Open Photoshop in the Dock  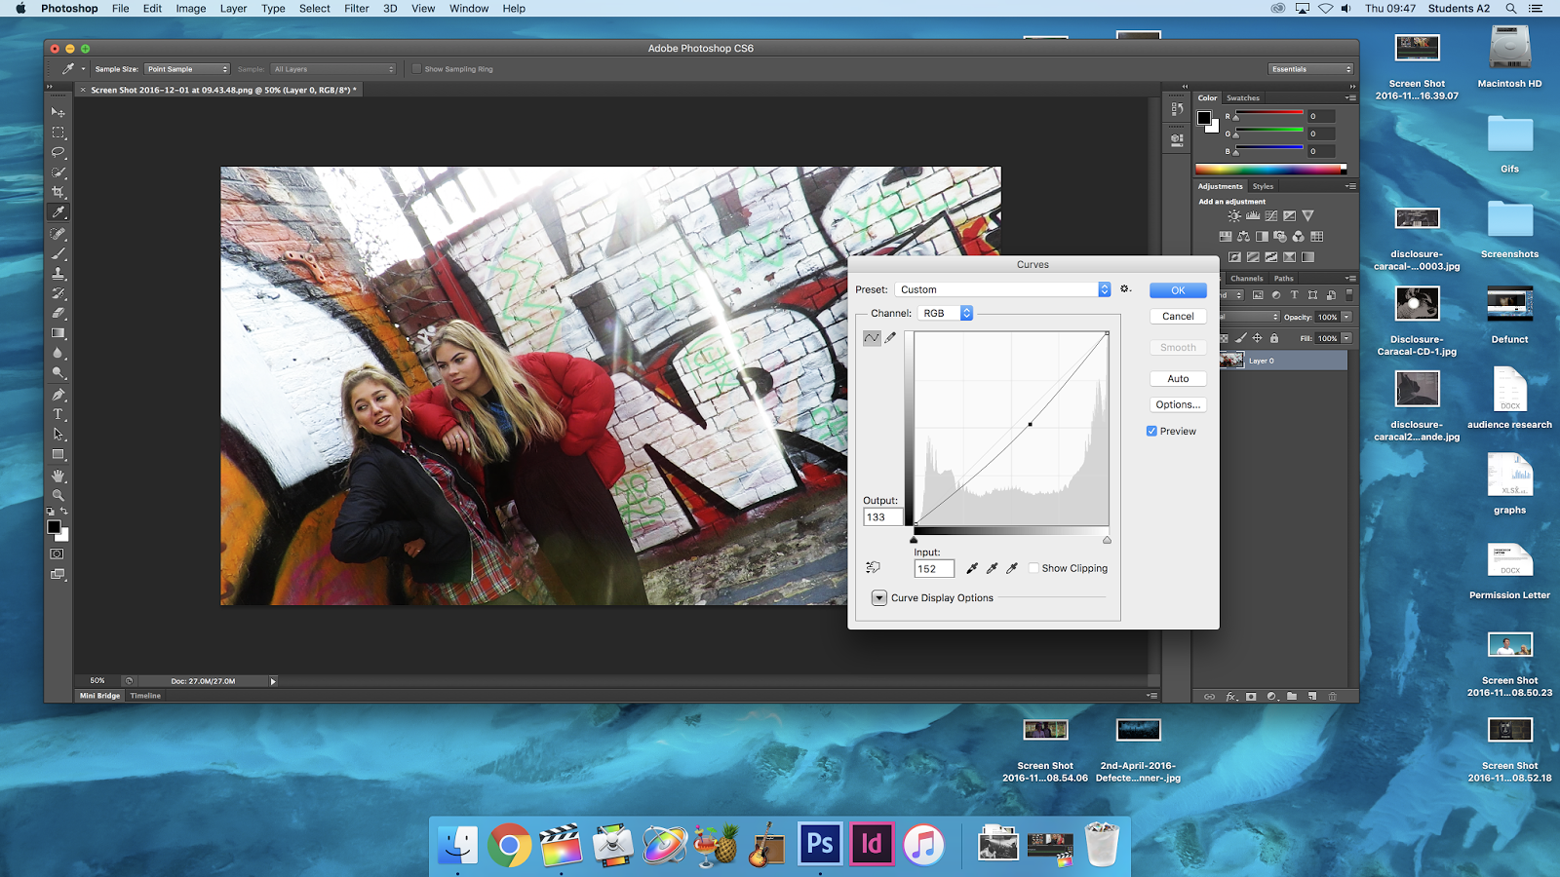pos(820,843)
